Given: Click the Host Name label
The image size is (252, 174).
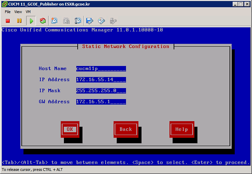Looking at the screenshot, I should [x=52, y=69].
